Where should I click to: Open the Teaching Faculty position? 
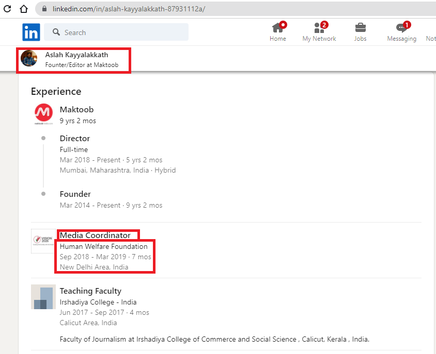pyautogui.click(x=90, y=291)
